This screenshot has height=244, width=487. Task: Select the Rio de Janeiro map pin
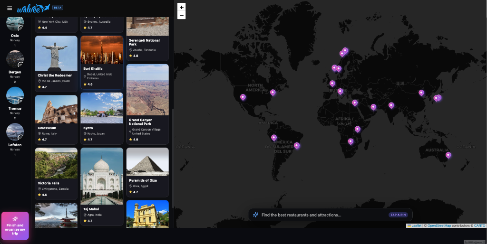tap(297, 145)
